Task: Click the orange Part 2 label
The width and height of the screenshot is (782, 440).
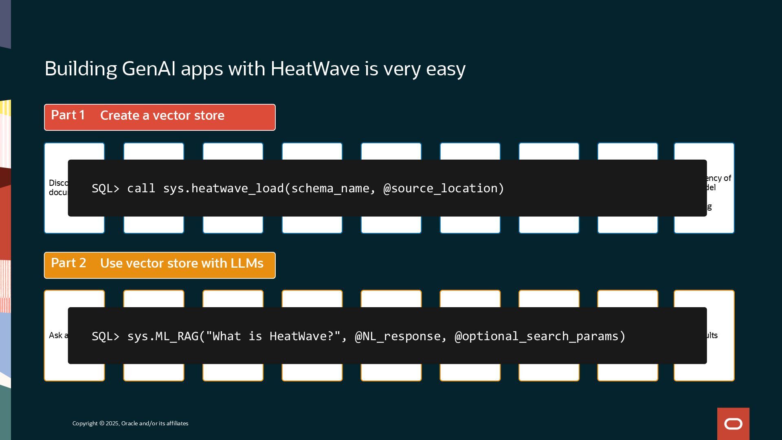Action: [68, 263]
